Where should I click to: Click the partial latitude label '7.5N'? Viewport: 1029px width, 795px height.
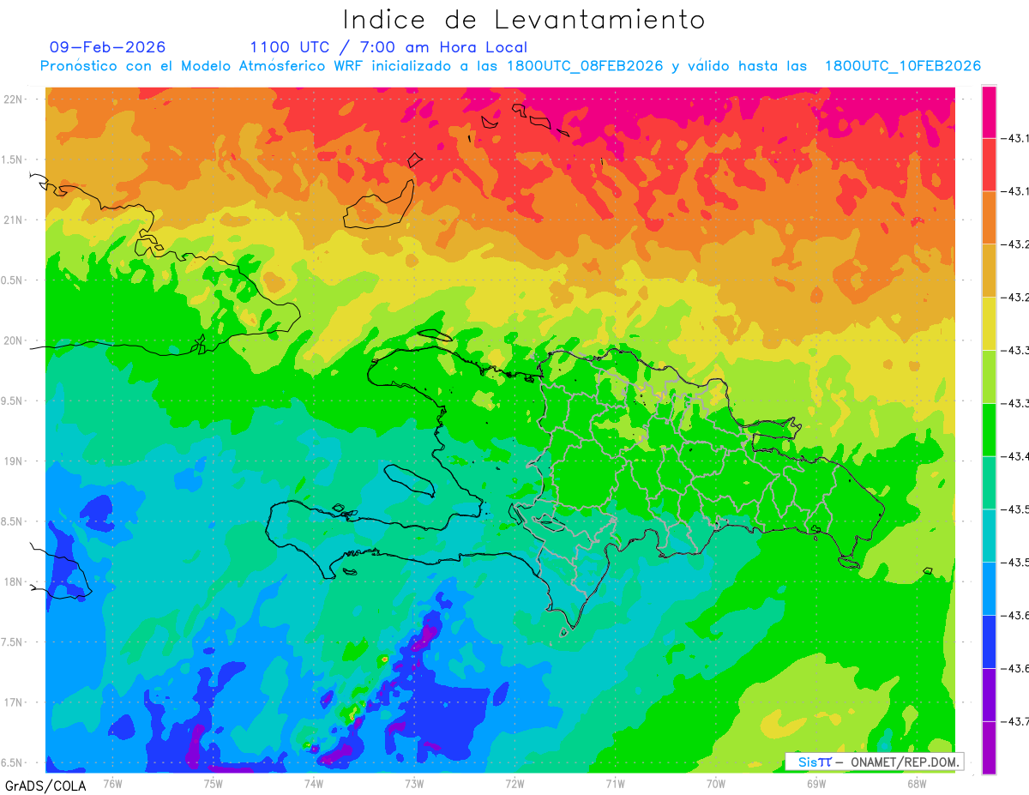click(x=13, y=642)
